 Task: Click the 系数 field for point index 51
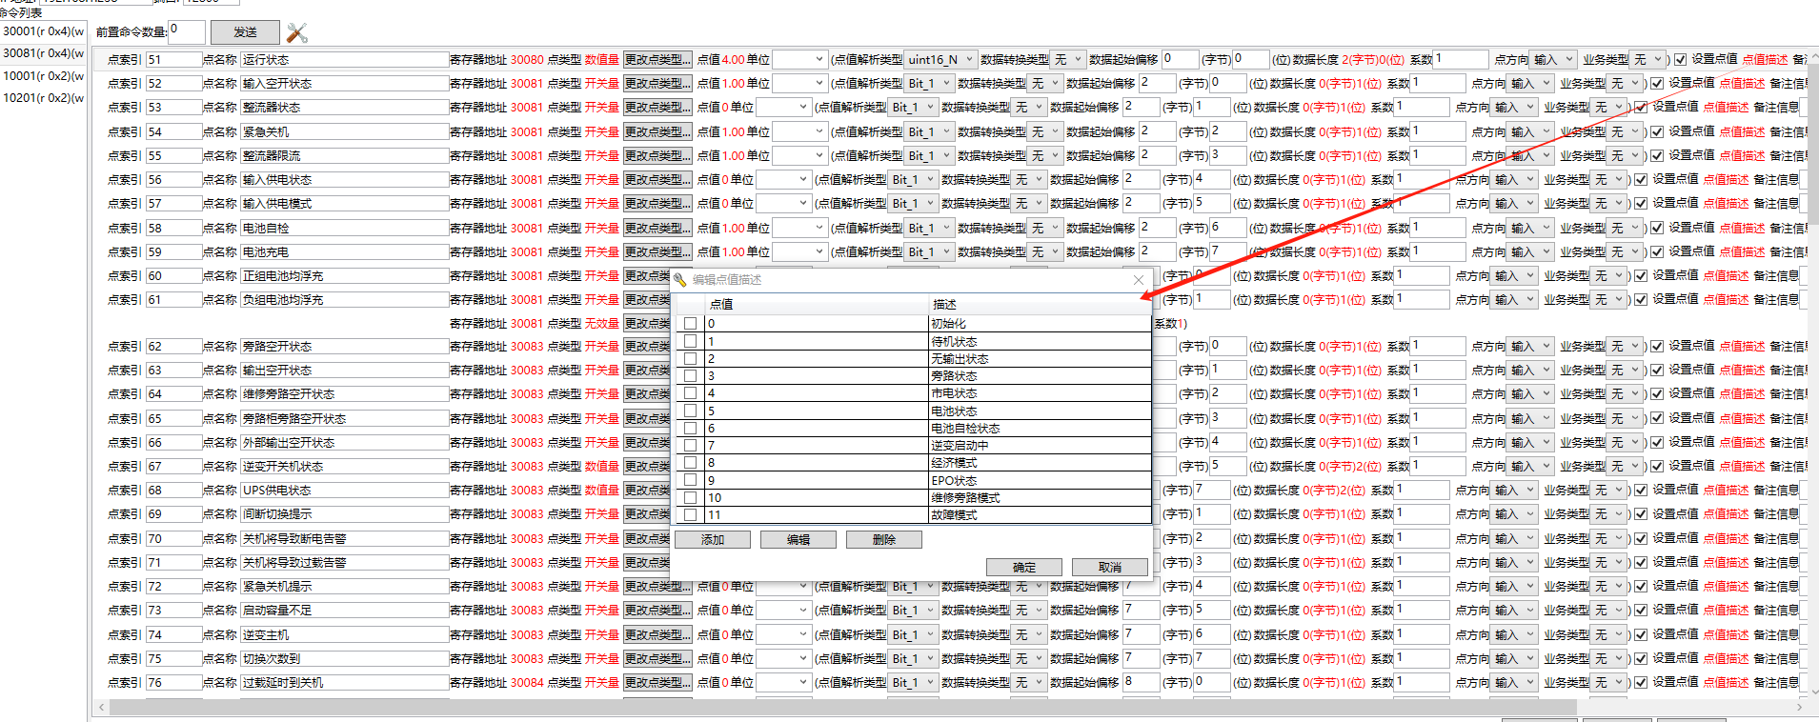coord(1461,59)
